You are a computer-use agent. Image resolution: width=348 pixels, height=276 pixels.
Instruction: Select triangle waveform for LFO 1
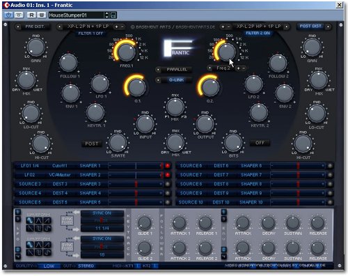tap(38, 220)
